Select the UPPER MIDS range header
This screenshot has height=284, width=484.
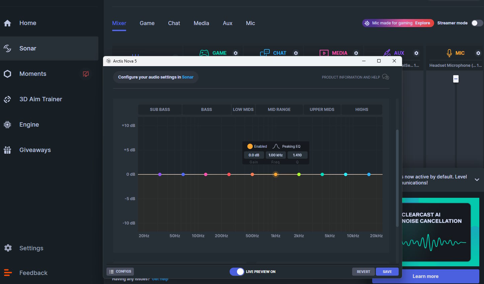point(322,110)
